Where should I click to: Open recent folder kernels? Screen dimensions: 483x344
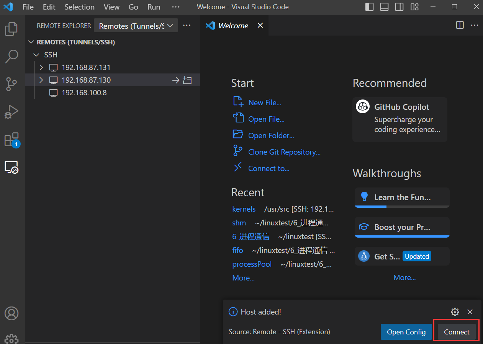pos(244,209)
